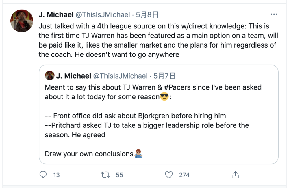Open J. Michael's large profile avatar
Screen dimensions: 289x188
tap(22, 21)
